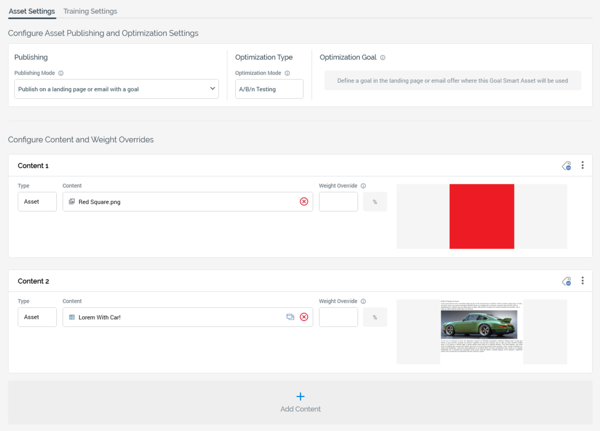This screenshot has height=431, width=600.
Task: Click Content 1 Weight Override info icon
Action: click(363, 186)
